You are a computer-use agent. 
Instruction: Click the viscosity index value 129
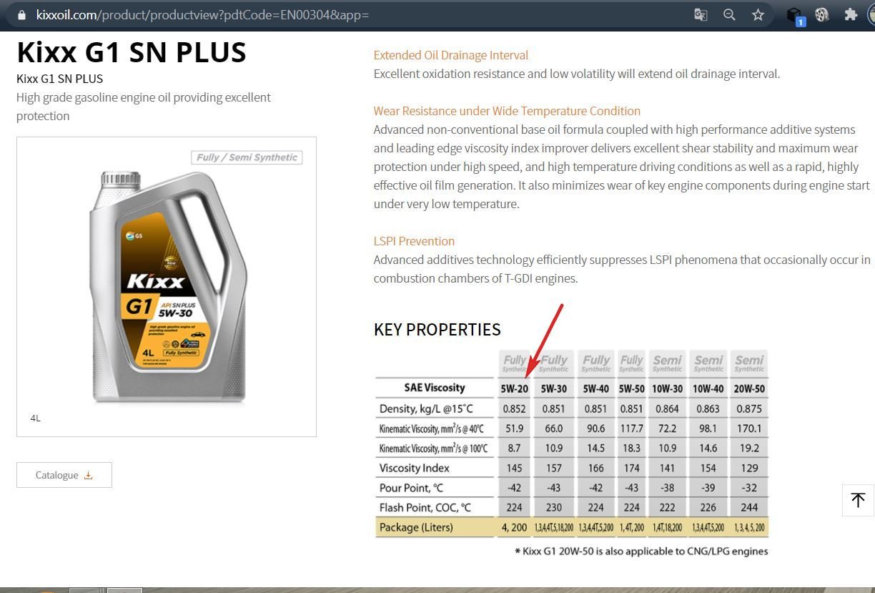749,468
